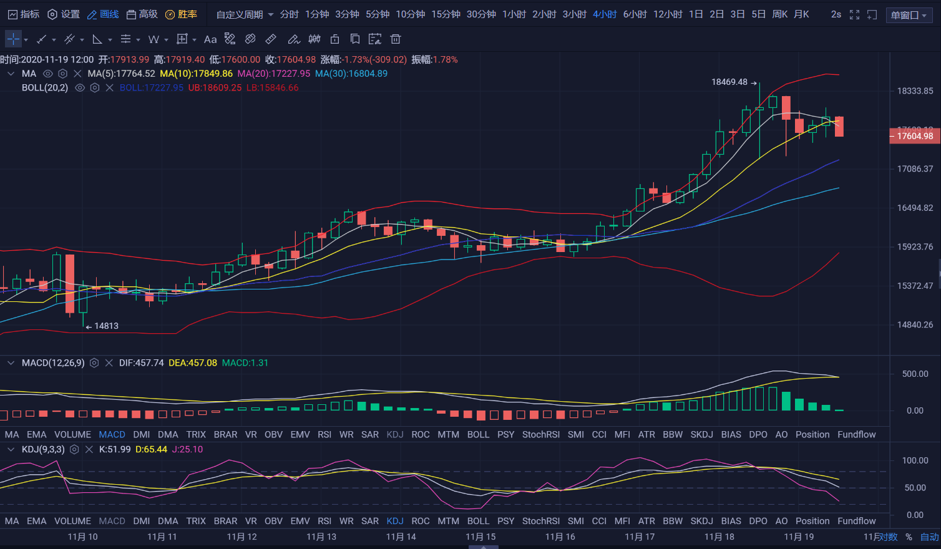Select the ruler measurement tool
Screen dimensions: 941x549
pos(271,39)
